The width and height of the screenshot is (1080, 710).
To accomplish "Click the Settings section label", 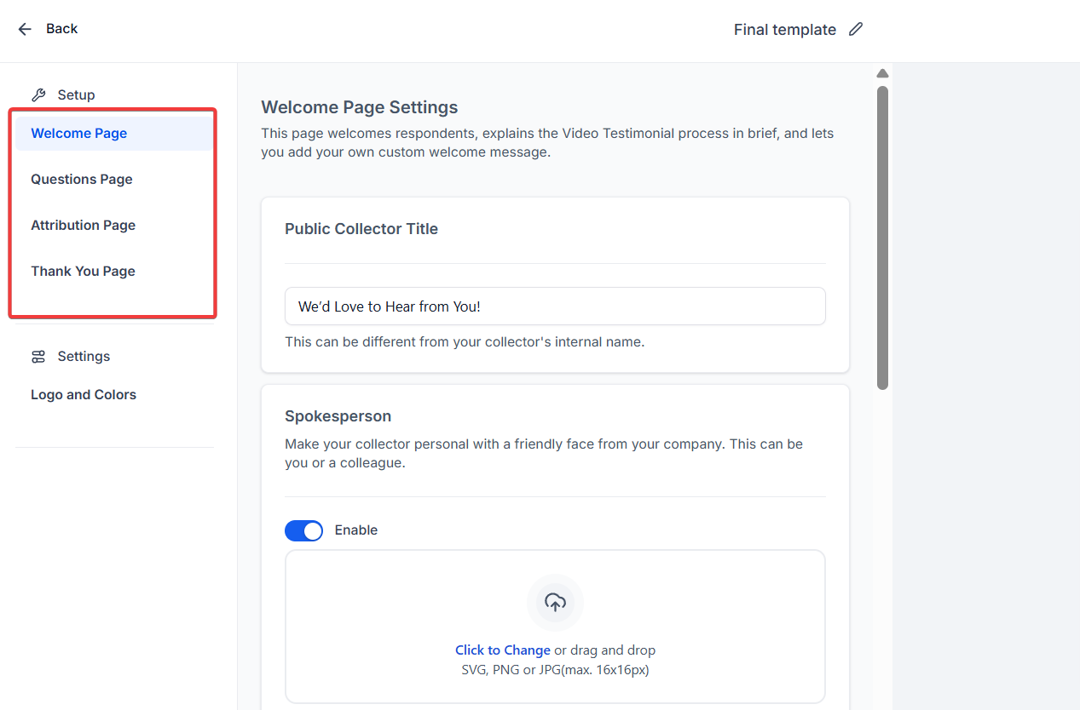I will pyautogui.click(x=84, y=357).
